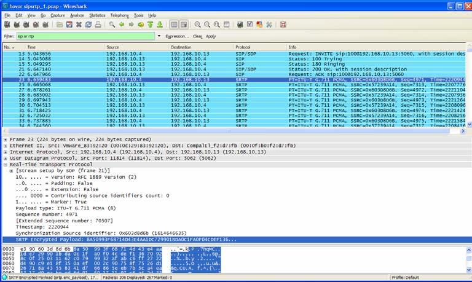The width and height of the screenshot is (472, 282).
Task: Open capture options toolbar icon
Action: pyautogui.click(x=17, y=25)
